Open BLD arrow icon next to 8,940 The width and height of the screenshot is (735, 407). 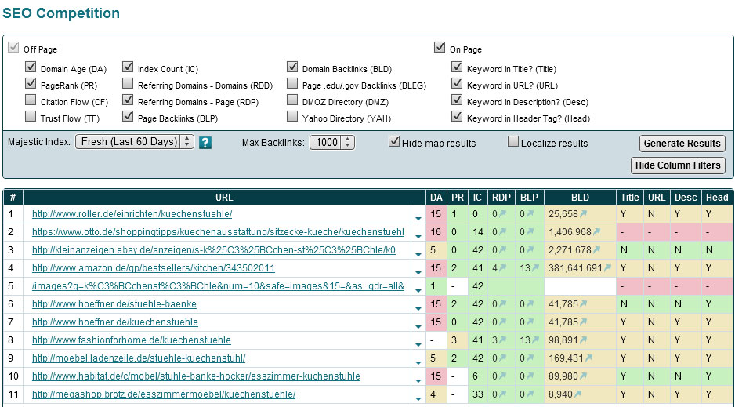578,394
